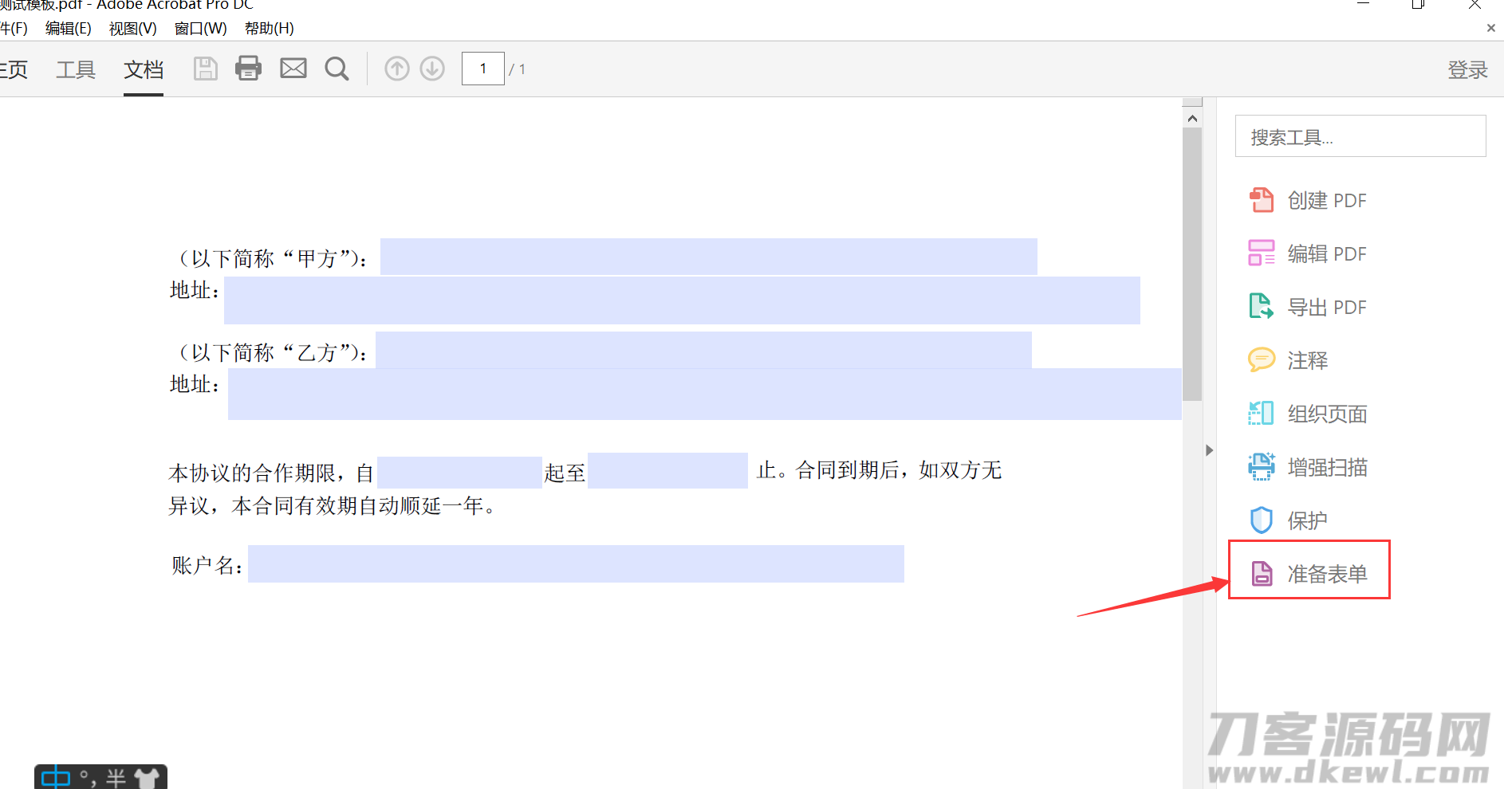Click the 搜索工具 search field

[x=1360, y=136]
